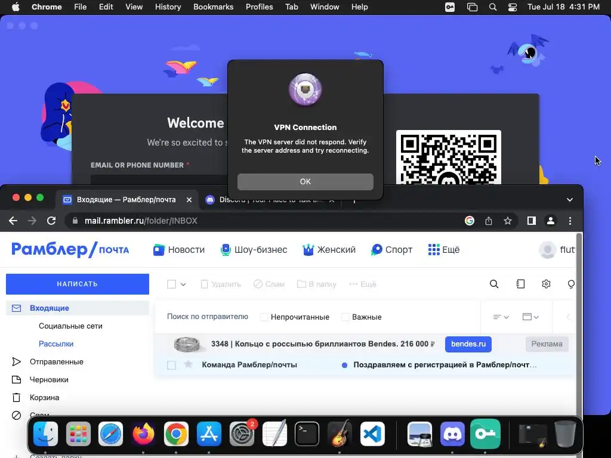Click the Реклама ad label

pyautogui.click(x=547, y=344)
